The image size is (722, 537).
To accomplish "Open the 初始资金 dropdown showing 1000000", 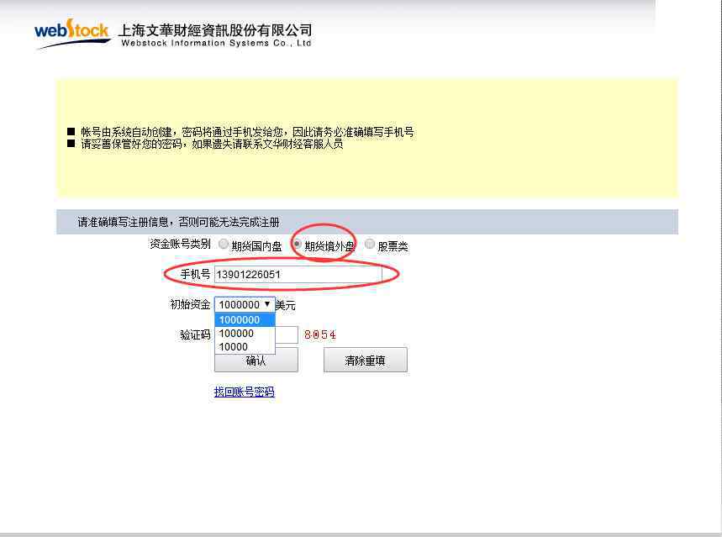I will (x=245, y=304).
